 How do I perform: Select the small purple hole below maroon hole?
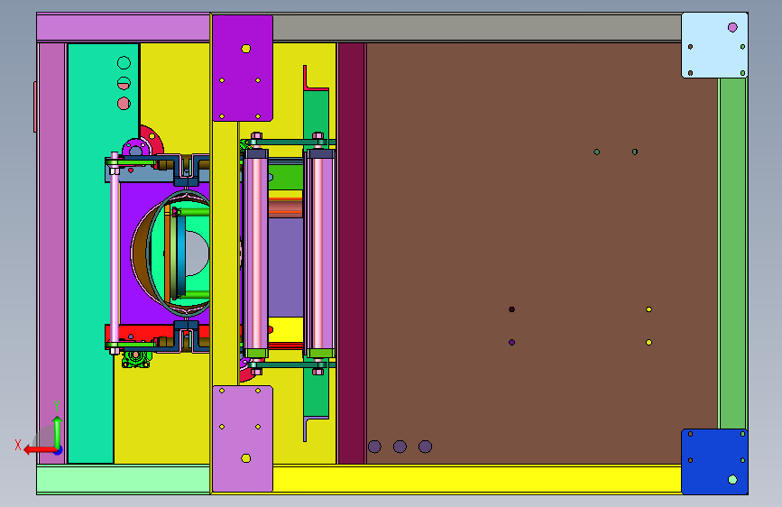coord(511,342)
